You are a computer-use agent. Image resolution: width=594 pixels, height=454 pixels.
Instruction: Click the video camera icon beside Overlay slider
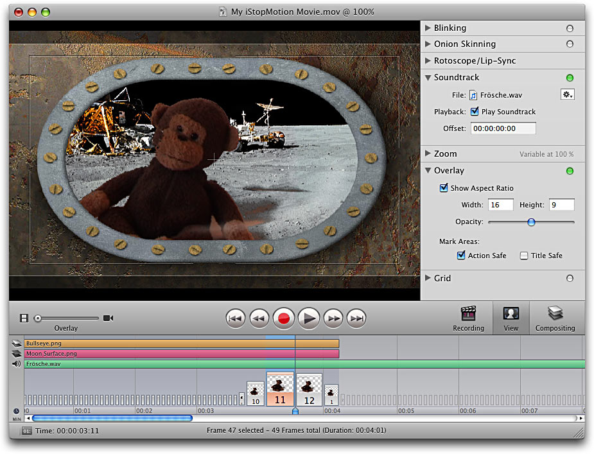click(109, 318)
